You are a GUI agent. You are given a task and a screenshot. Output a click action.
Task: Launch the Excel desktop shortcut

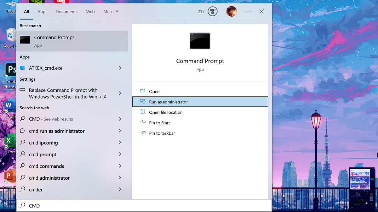(9, 141)
